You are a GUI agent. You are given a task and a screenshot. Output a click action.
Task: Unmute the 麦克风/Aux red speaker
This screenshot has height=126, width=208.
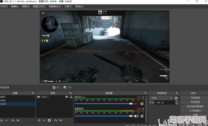click(x=136, y=104)
